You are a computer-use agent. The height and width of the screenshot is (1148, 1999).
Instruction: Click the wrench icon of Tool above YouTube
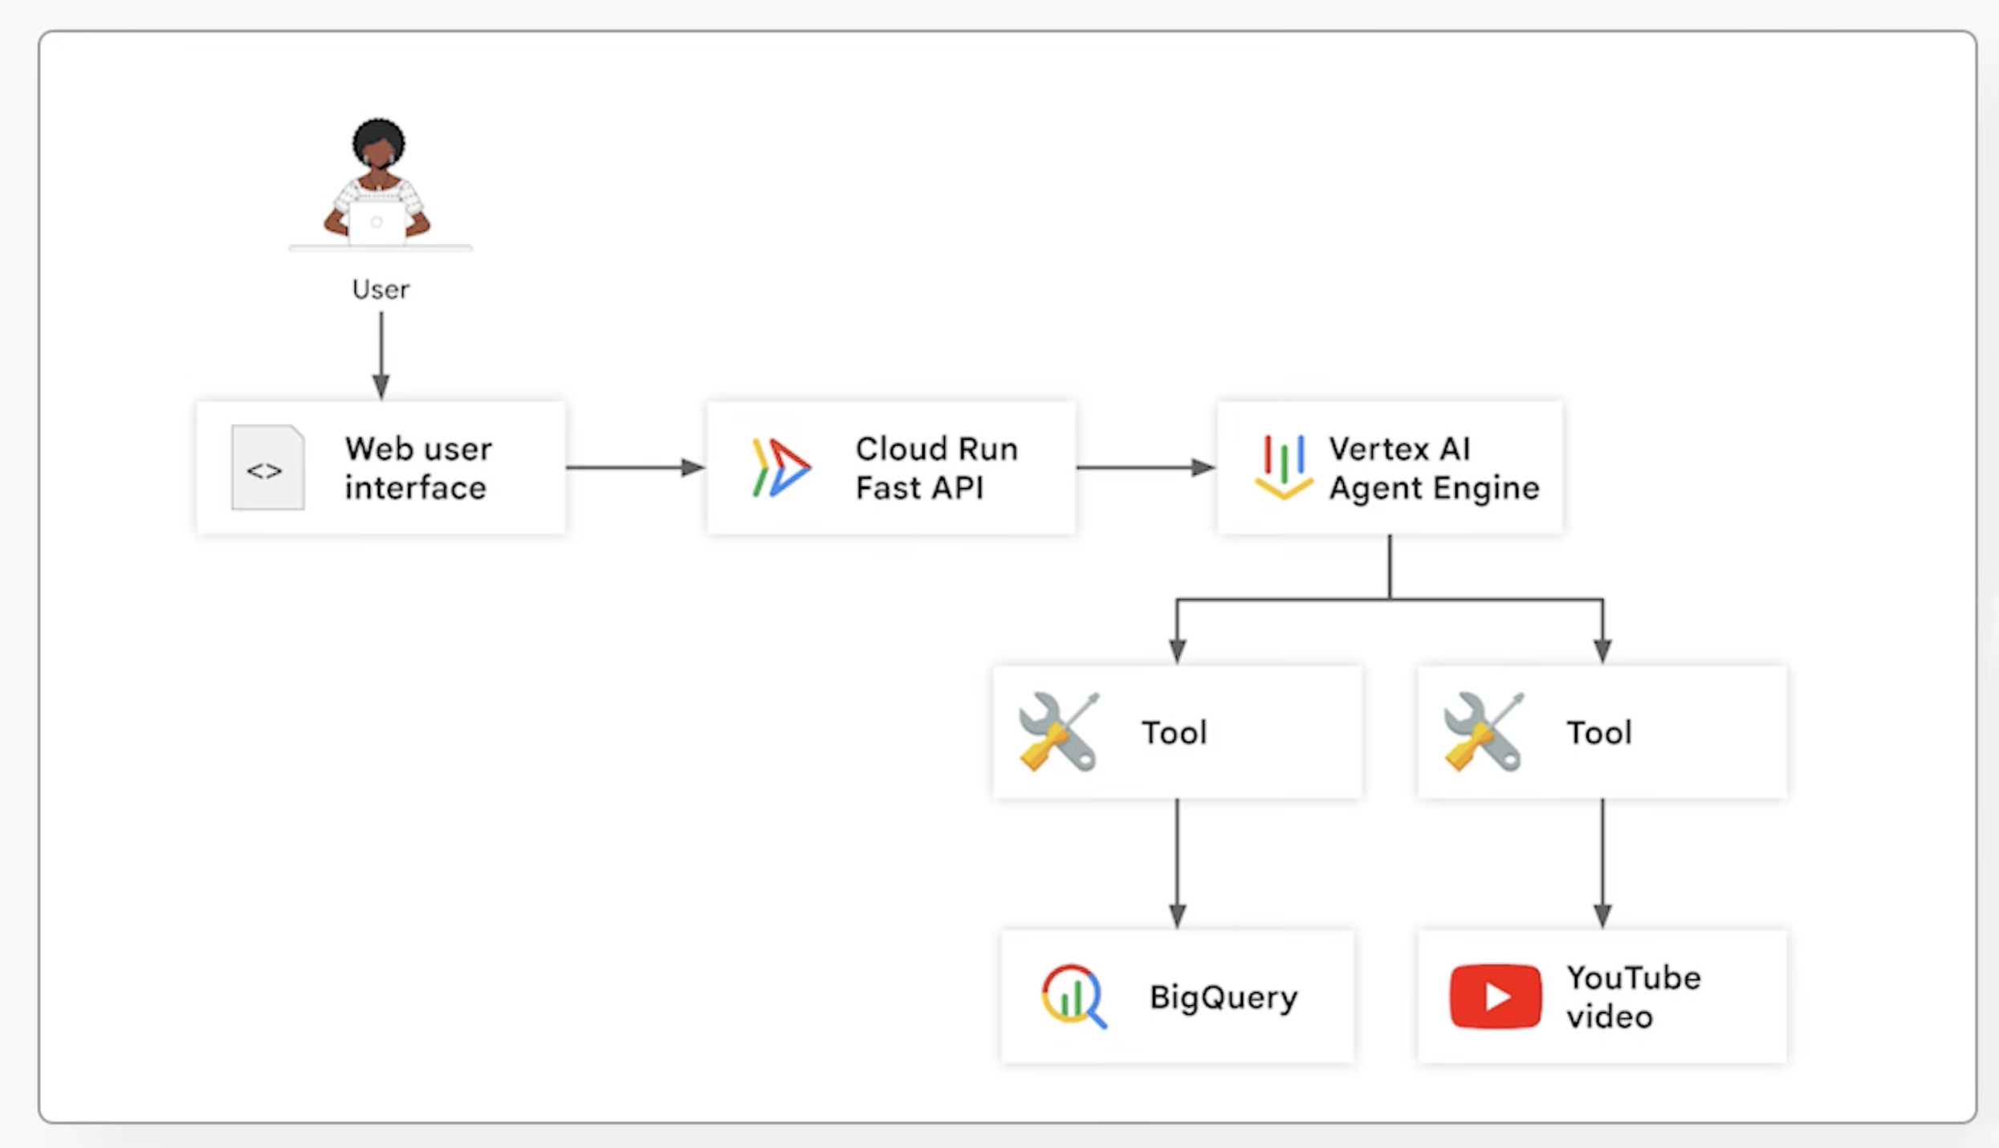[x=1483, y=732]
